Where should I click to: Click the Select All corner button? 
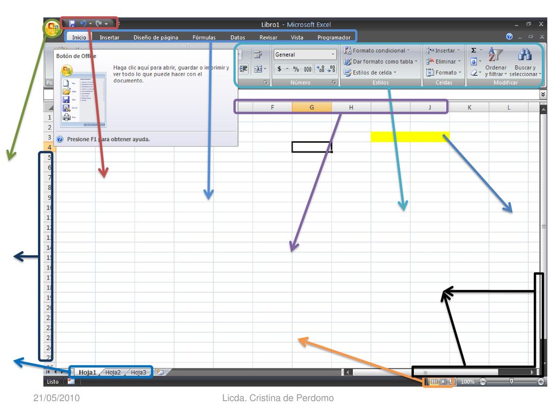(x=49, y=107)
